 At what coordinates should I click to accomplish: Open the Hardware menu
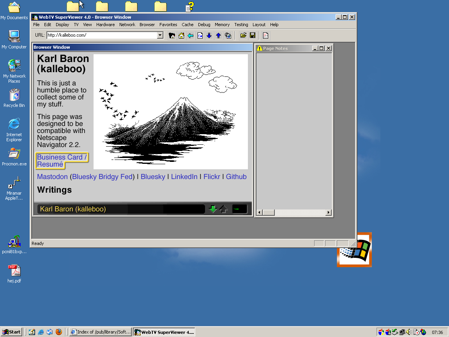105,25
